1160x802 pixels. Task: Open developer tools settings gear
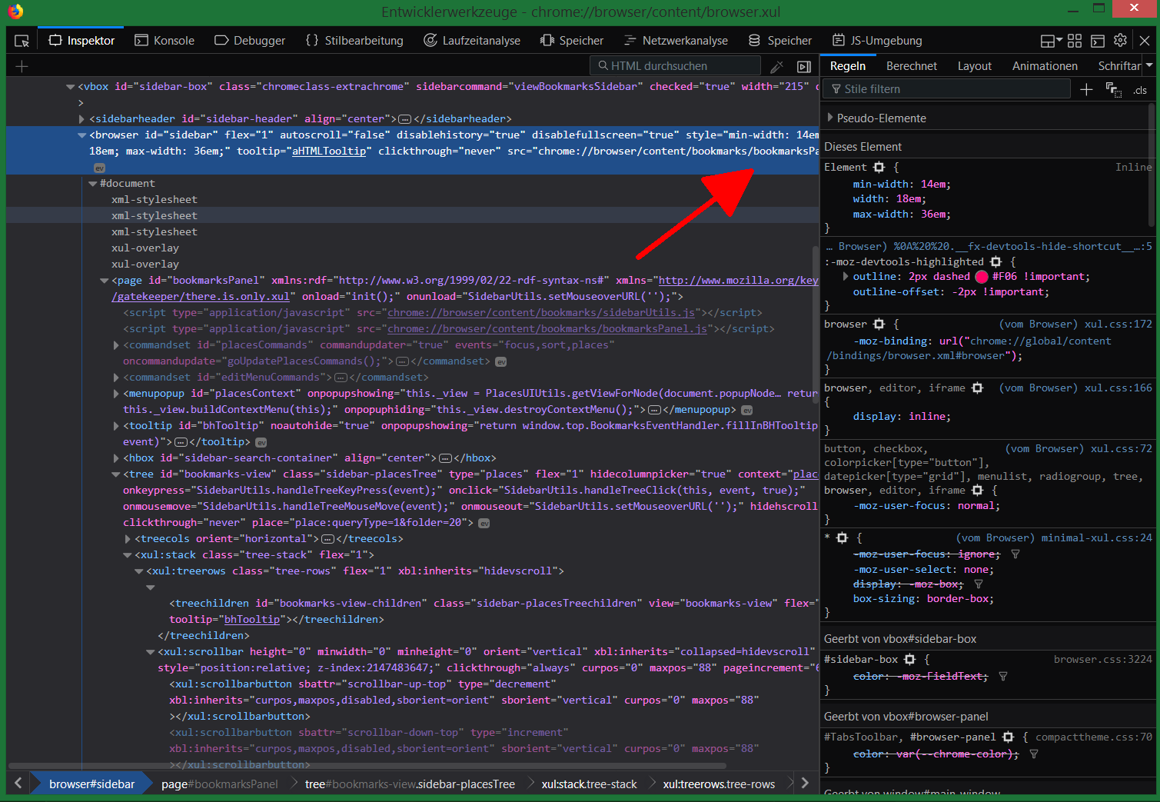coord(1120,40)
